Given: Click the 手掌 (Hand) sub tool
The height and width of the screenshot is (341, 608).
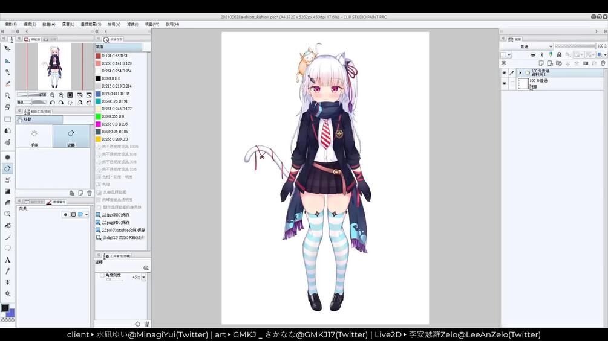Looking at the screenshot, I should click(x=34, y=137).
